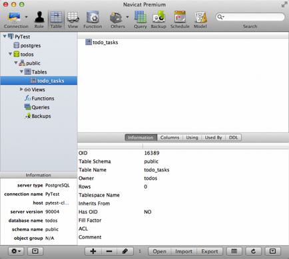Screen dimensions: 289x259
Task: Click the Rows value 0
Action: coord(146,187)
